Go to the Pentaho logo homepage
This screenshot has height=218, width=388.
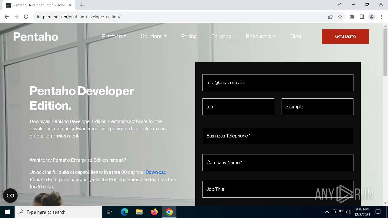(x=36, y=37)
